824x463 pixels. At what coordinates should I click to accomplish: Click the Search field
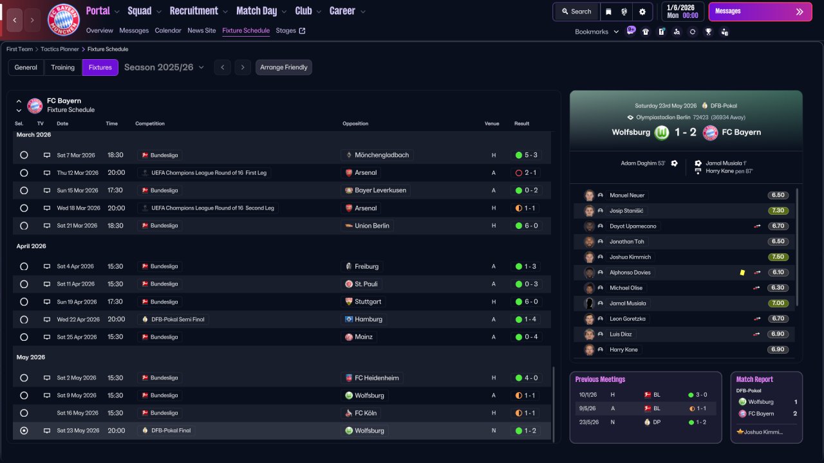pos(576,12)
